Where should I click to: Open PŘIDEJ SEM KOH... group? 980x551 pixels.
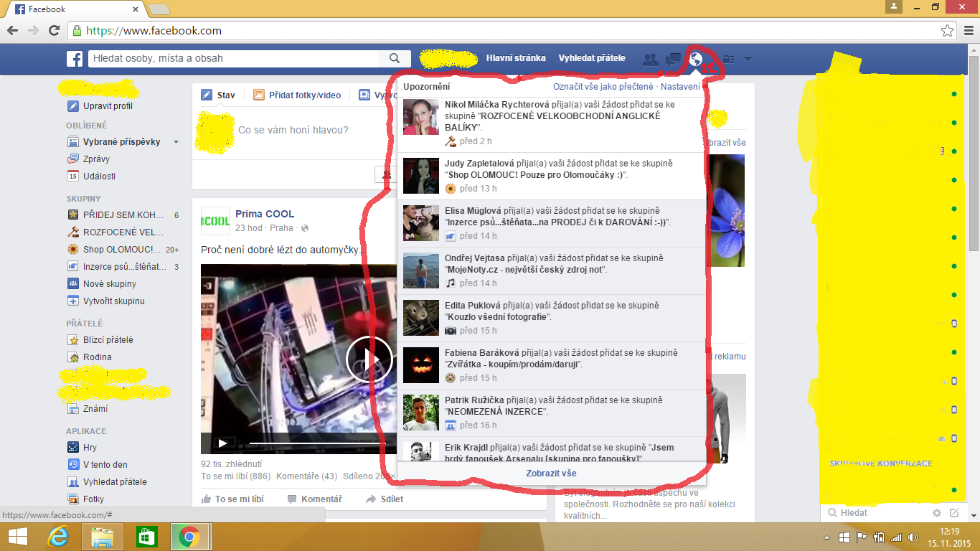[x=123, y=215]
